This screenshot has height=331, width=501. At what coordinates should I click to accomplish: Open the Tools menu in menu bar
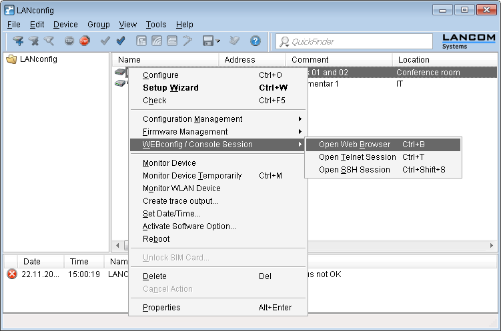[156, 25]
